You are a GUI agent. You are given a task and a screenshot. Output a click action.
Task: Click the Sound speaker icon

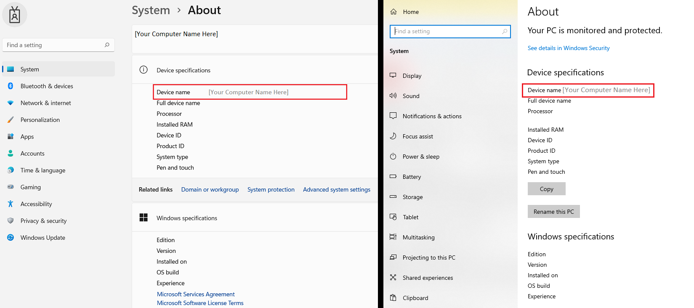pos(393,96)
